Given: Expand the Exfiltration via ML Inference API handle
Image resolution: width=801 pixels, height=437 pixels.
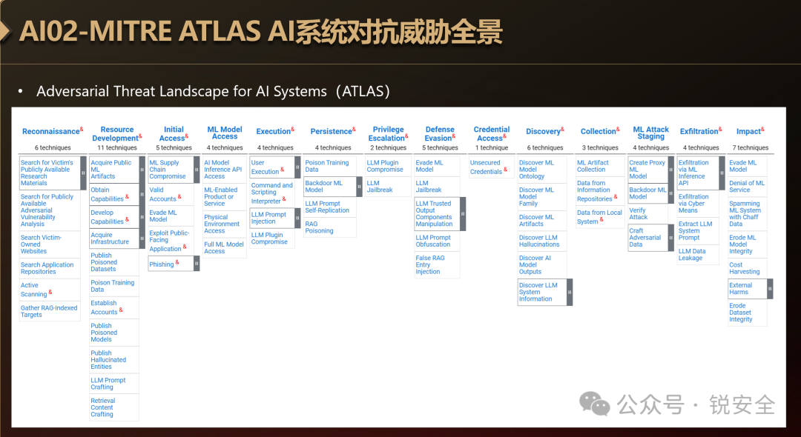Looking at the screenshot, I should 722,173.
